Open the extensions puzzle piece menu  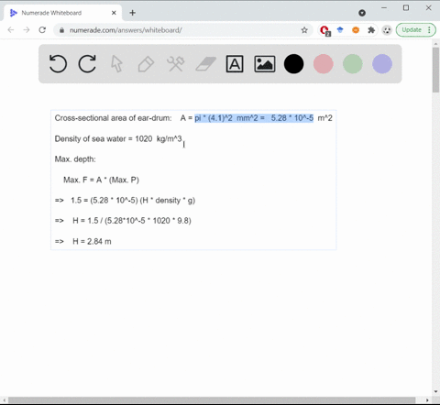click(371, 30)
